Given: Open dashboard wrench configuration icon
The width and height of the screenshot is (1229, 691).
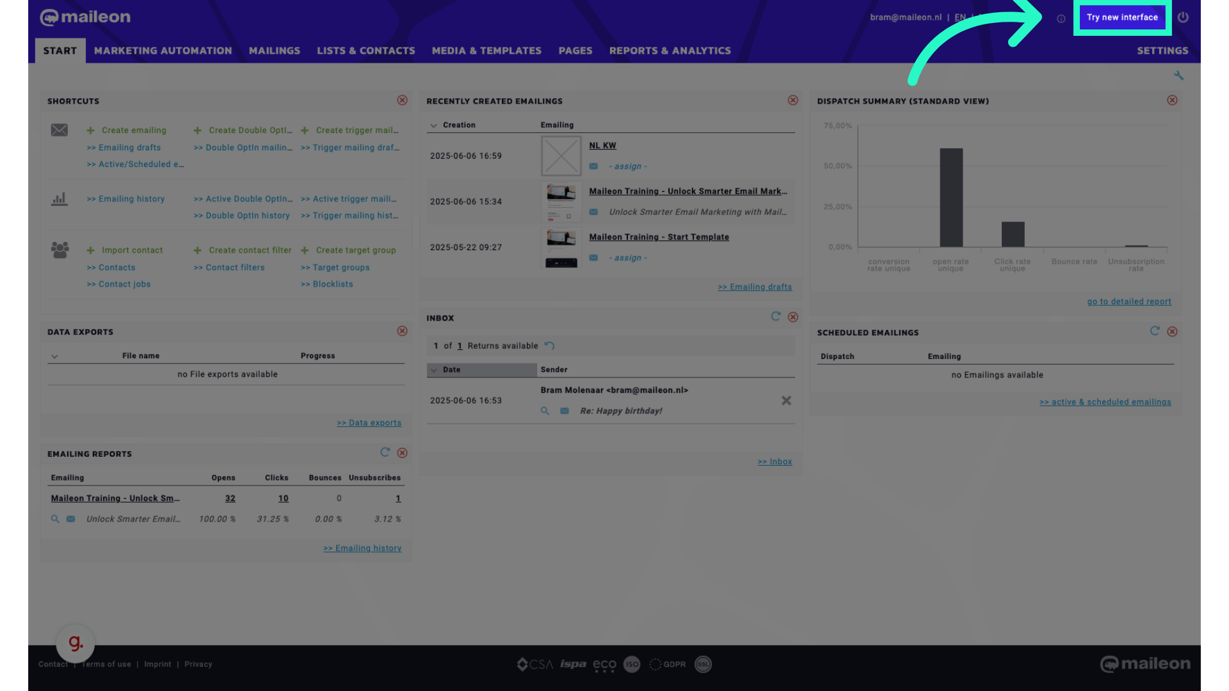Looking at the screenshot, I should tap(1178, 75).
